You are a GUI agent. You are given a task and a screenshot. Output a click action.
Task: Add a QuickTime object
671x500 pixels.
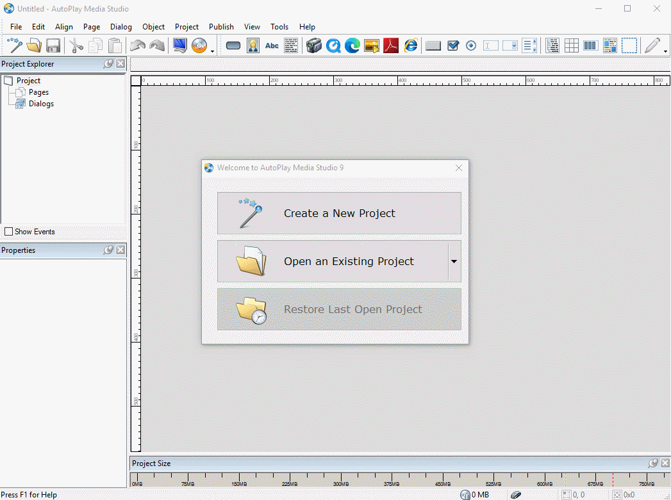point(333,45)
